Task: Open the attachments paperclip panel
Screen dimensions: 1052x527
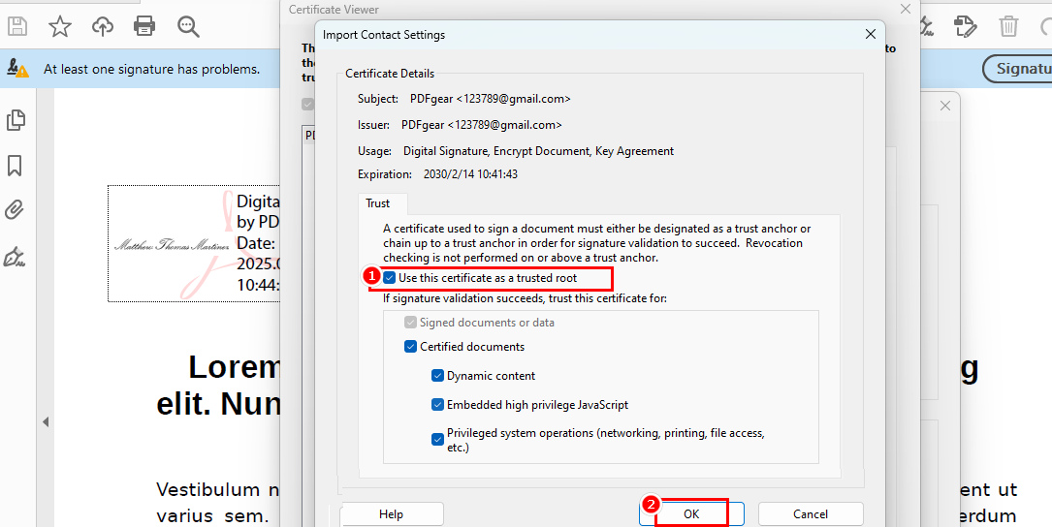Action: (15, 210)
